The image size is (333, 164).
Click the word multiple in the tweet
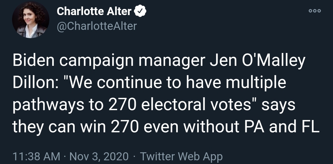pyautogui.click(x=256, y=83)
